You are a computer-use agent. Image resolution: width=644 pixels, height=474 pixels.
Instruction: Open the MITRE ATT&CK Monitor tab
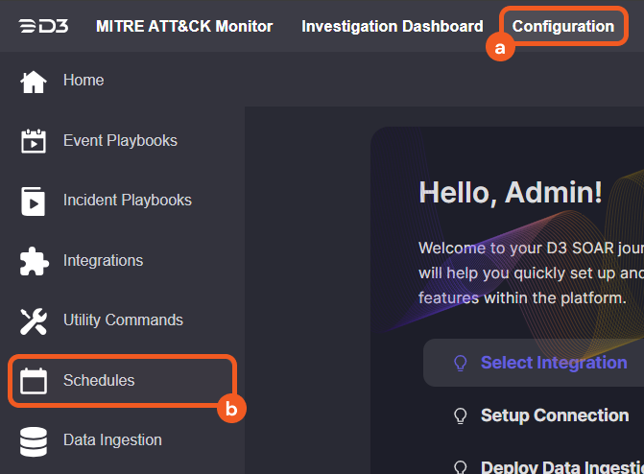coord(184,26)
